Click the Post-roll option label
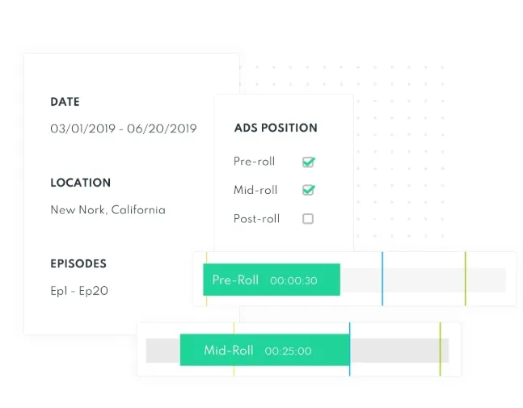The height and width of the screenshot is (408, 523). [x=256, y=219]
